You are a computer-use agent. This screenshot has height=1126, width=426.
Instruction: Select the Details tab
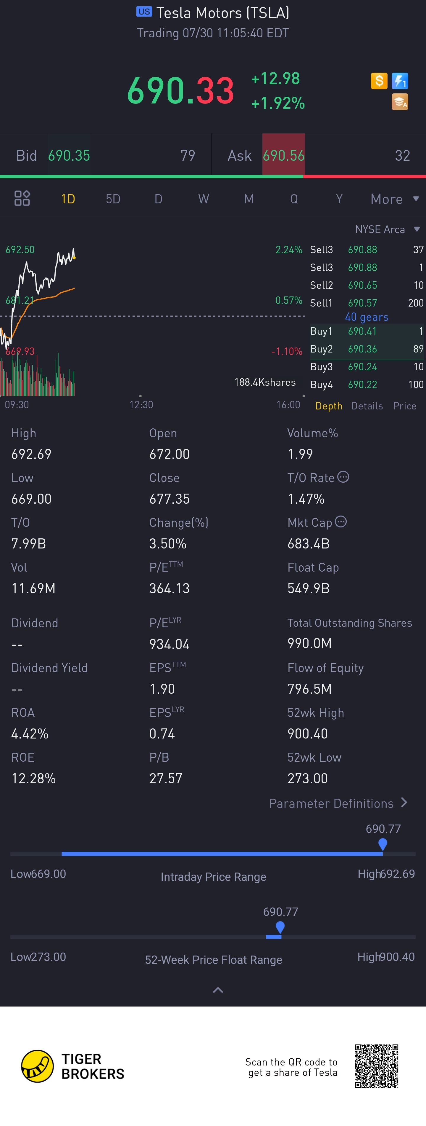click(x=367, y=406)
